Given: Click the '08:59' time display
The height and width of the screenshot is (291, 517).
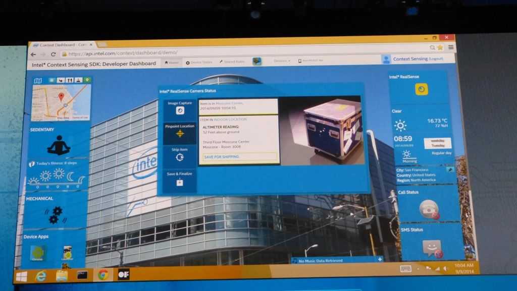Looking at the screenshot, I should (403, 139).
